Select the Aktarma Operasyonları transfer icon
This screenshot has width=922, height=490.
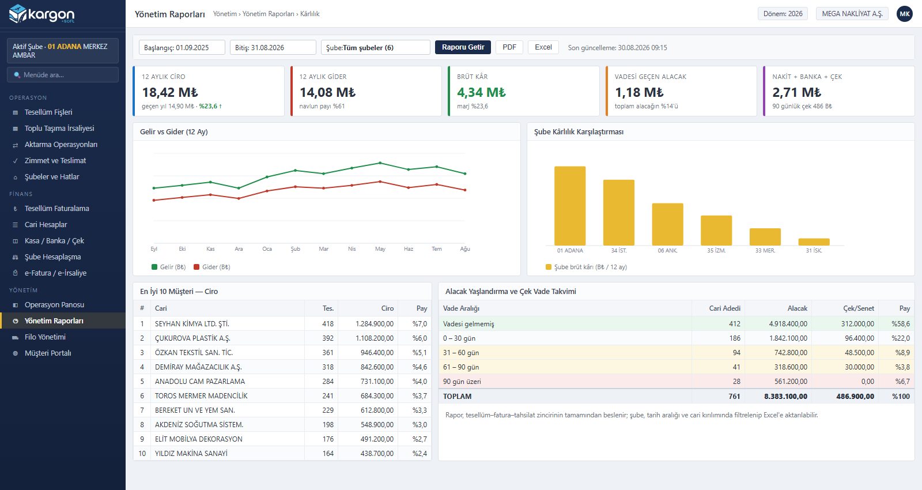(16, 145)
